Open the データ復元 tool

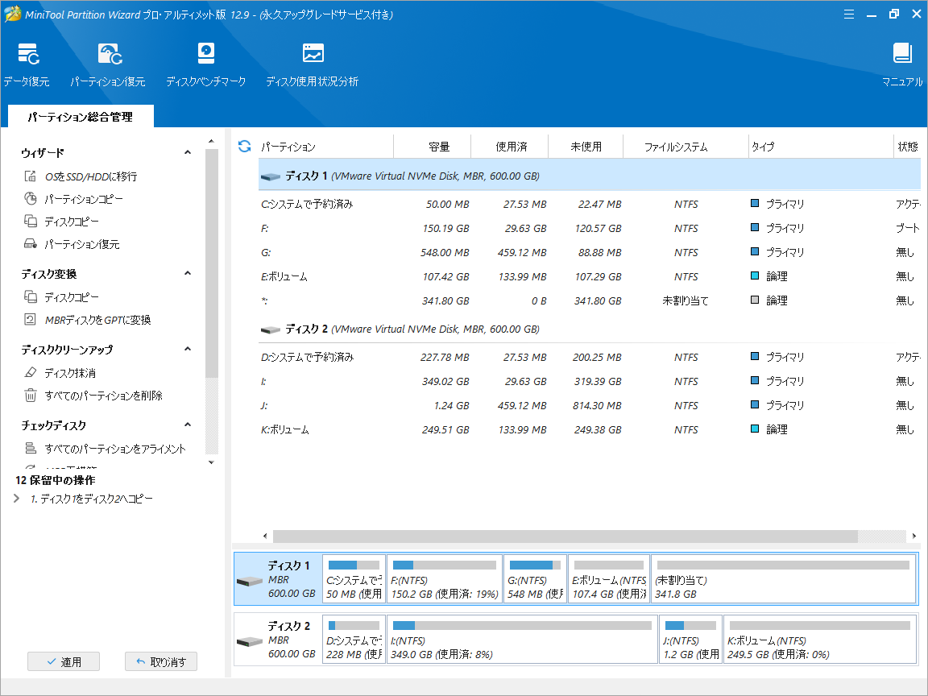[x=27, y=64]
